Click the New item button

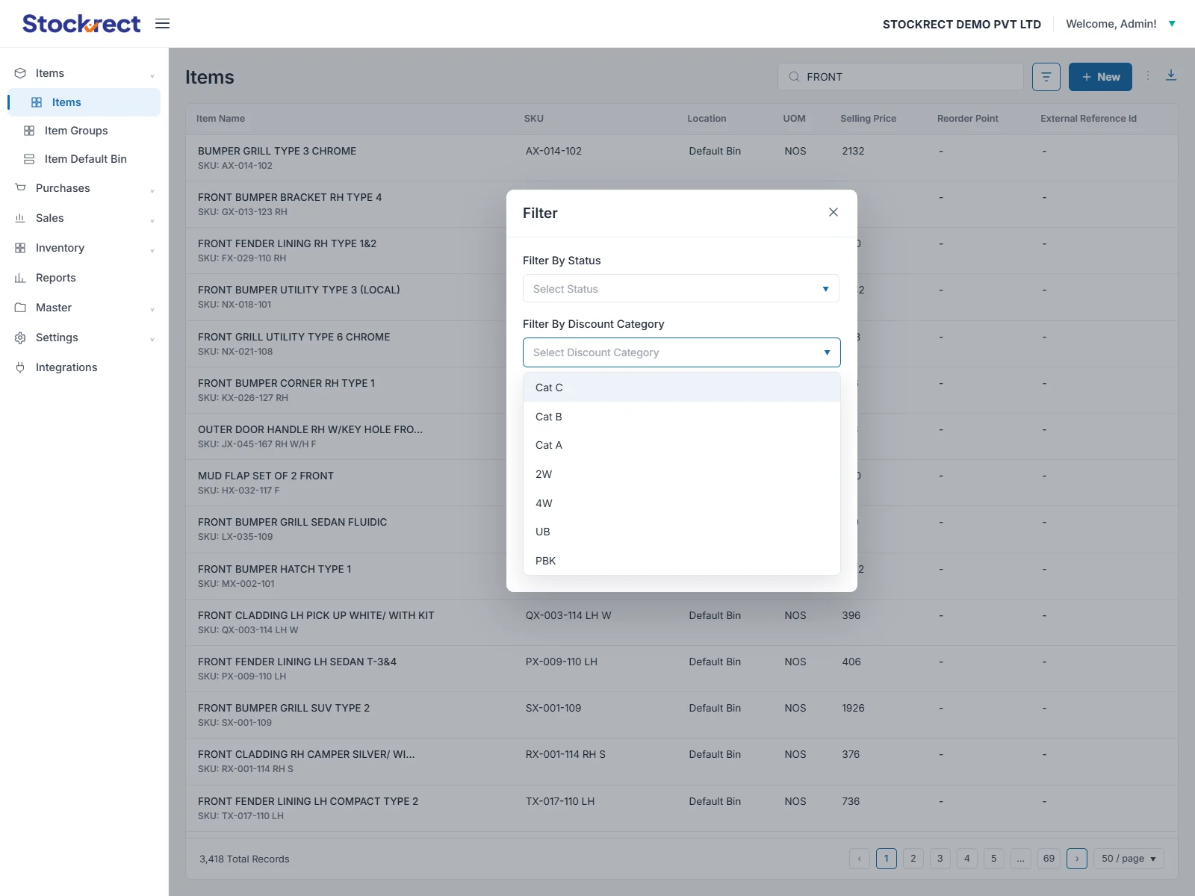pyautogui.click(x=1100, y=77)
